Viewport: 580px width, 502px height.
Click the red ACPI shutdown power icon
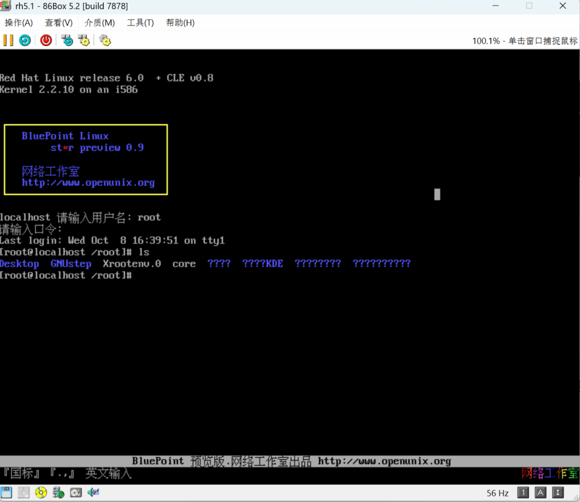(46, 40)
